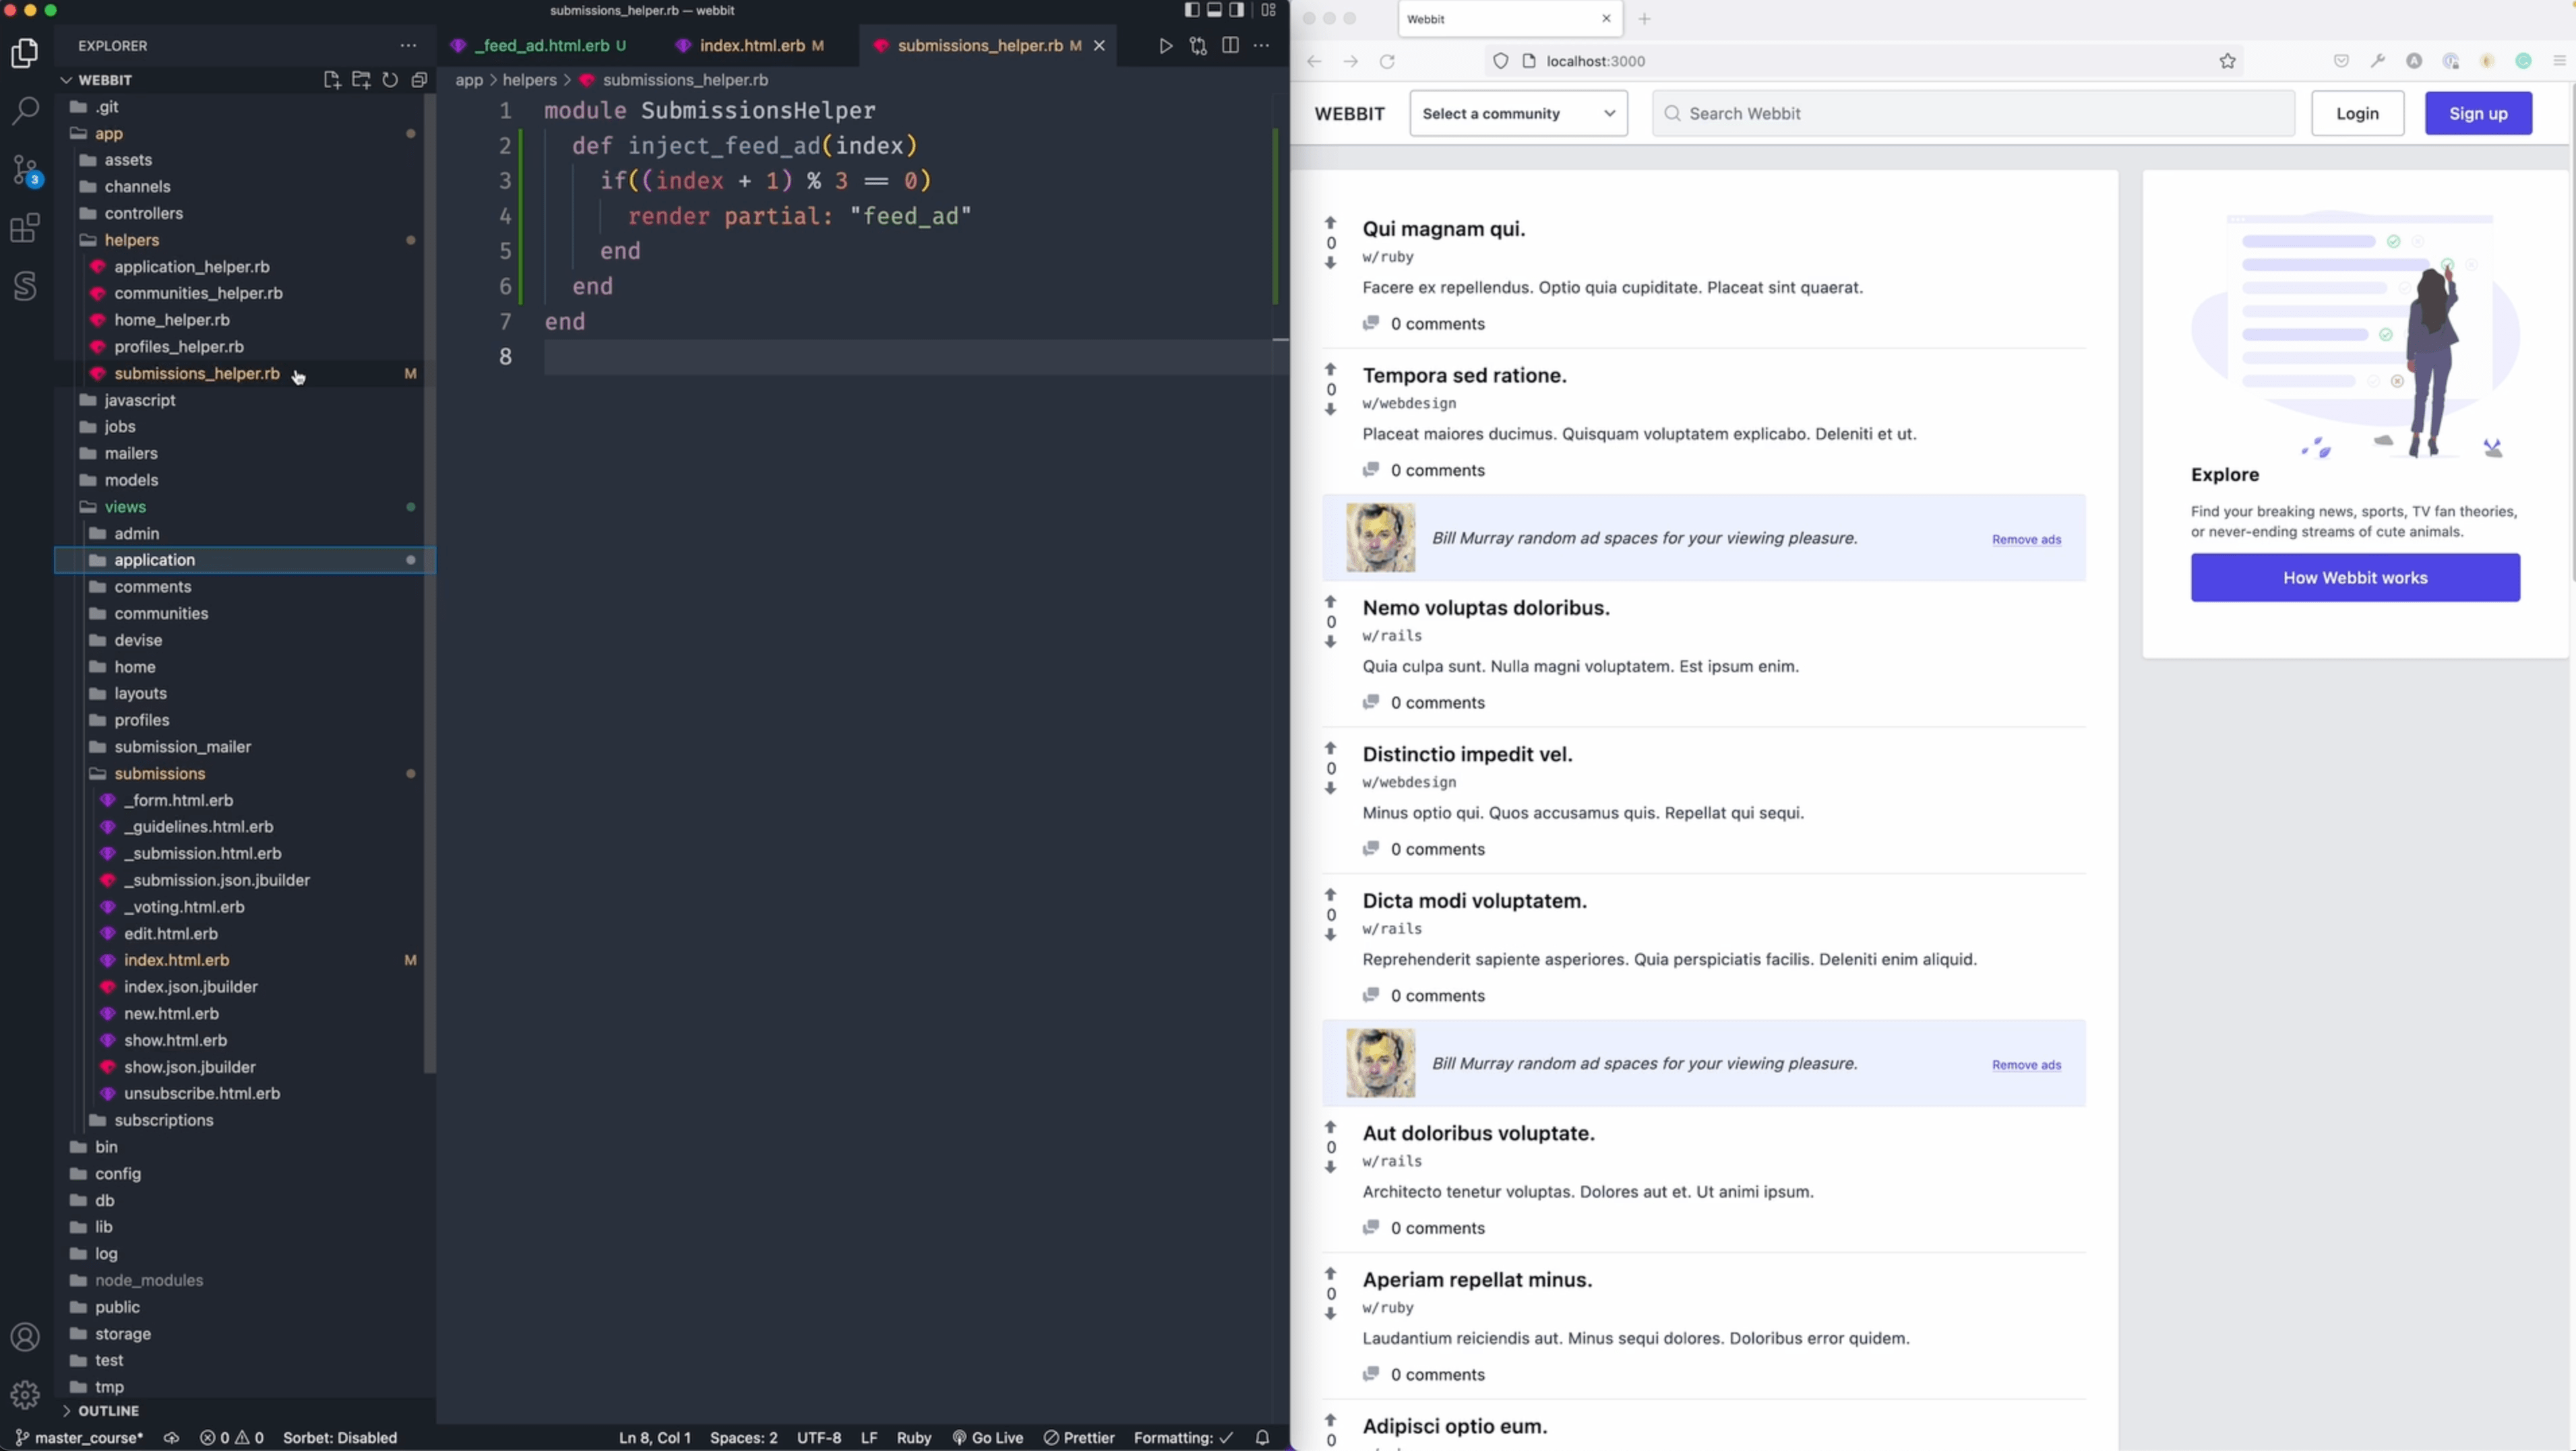Split the editor to the right
Viewport: 2576px width, 1451px height.
pos(1230,46)
